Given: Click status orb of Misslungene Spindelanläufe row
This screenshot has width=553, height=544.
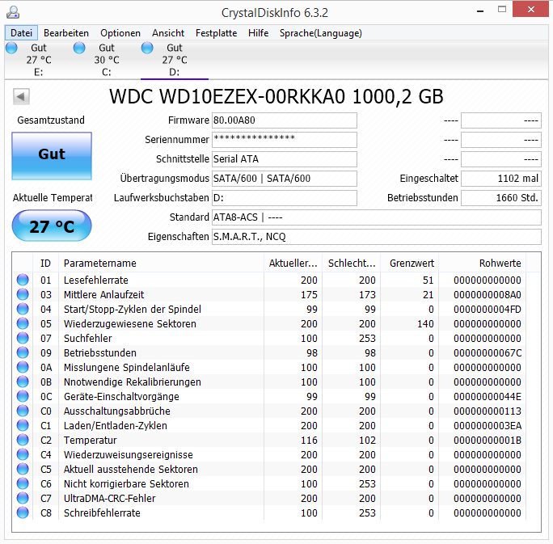Looking at the screenshot, I should pyautogui.click(x=23, y=367).
